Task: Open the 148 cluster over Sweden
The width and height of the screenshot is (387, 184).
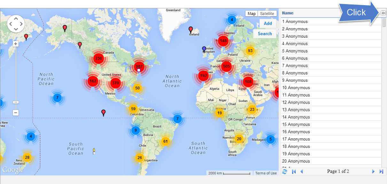Action: [223, 41]
